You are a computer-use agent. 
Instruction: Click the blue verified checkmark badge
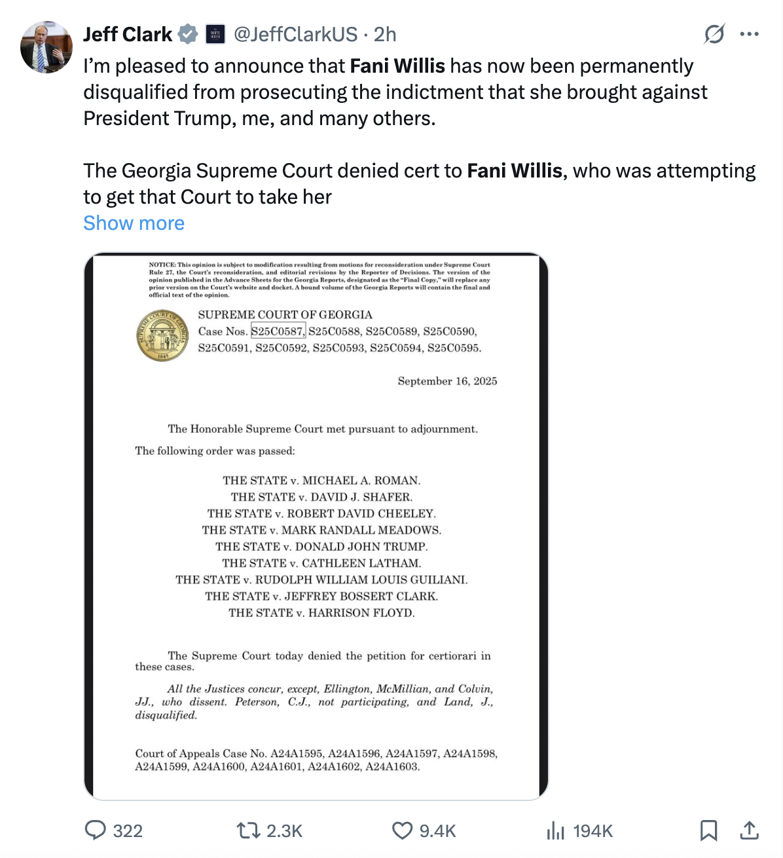coord(189,34)
